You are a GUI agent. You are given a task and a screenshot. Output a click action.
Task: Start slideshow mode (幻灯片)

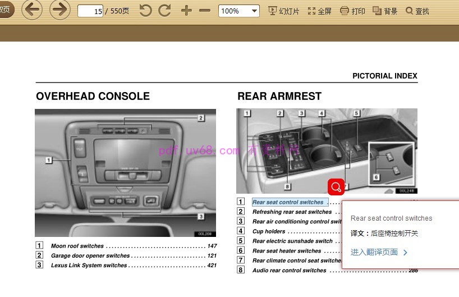[x=283, y=11]
